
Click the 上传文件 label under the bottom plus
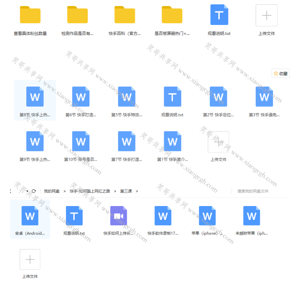pos(30,276)
